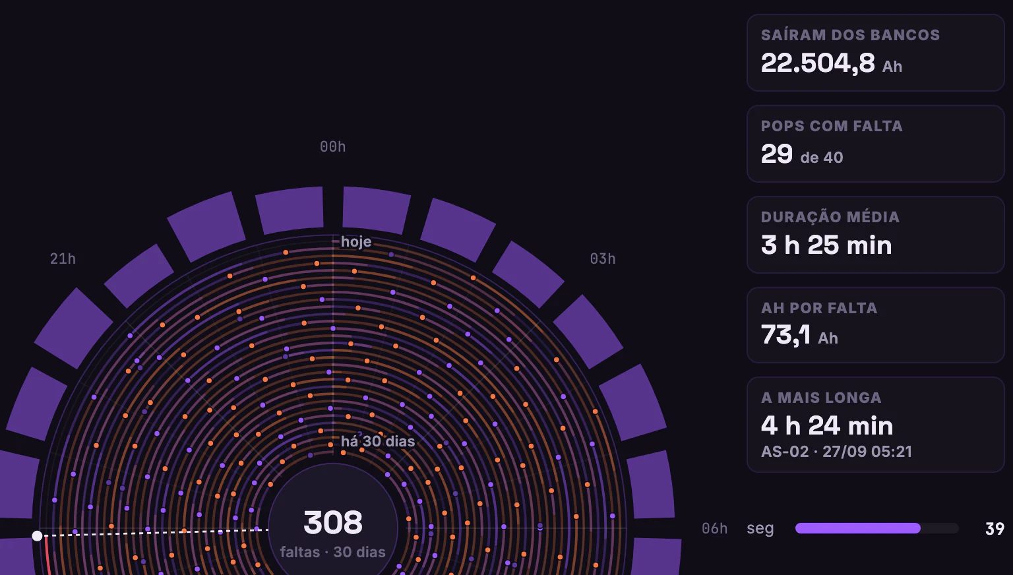Select the 73,1 Ah value
The height and width of the screenshot is (575, 1013).
tap(799, 336)
